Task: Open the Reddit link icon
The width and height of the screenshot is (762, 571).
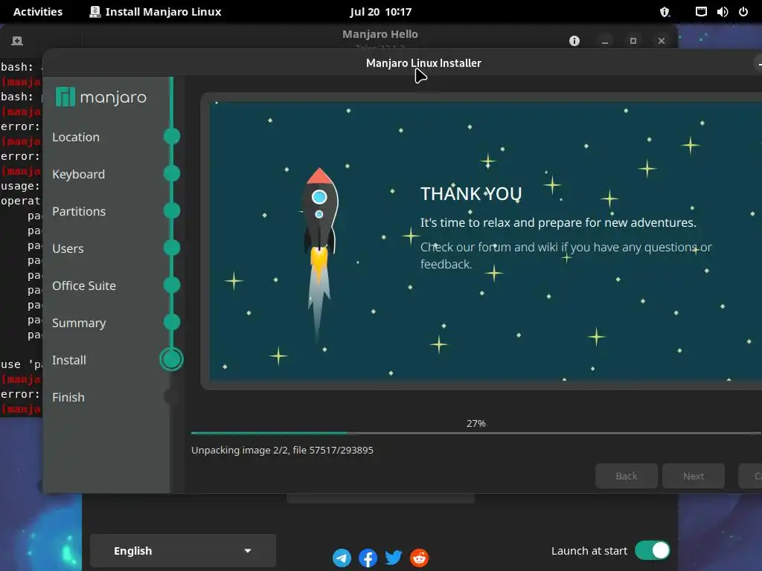Action: point(420,558)
